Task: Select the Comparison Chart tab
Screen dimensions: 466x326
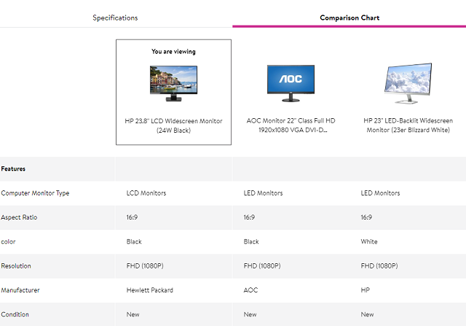Action: pyautogui.click(x=349, y=18)
